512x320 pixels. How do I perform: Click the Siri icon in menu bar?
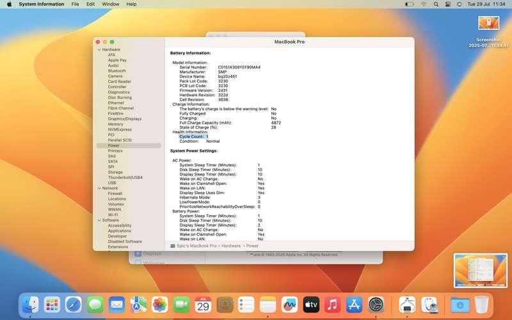(x=459, y=4)
